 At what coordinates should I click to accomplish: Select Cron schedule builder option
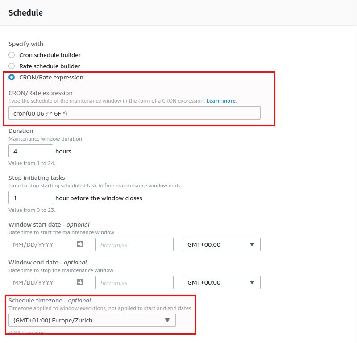[x=12, y=55]
